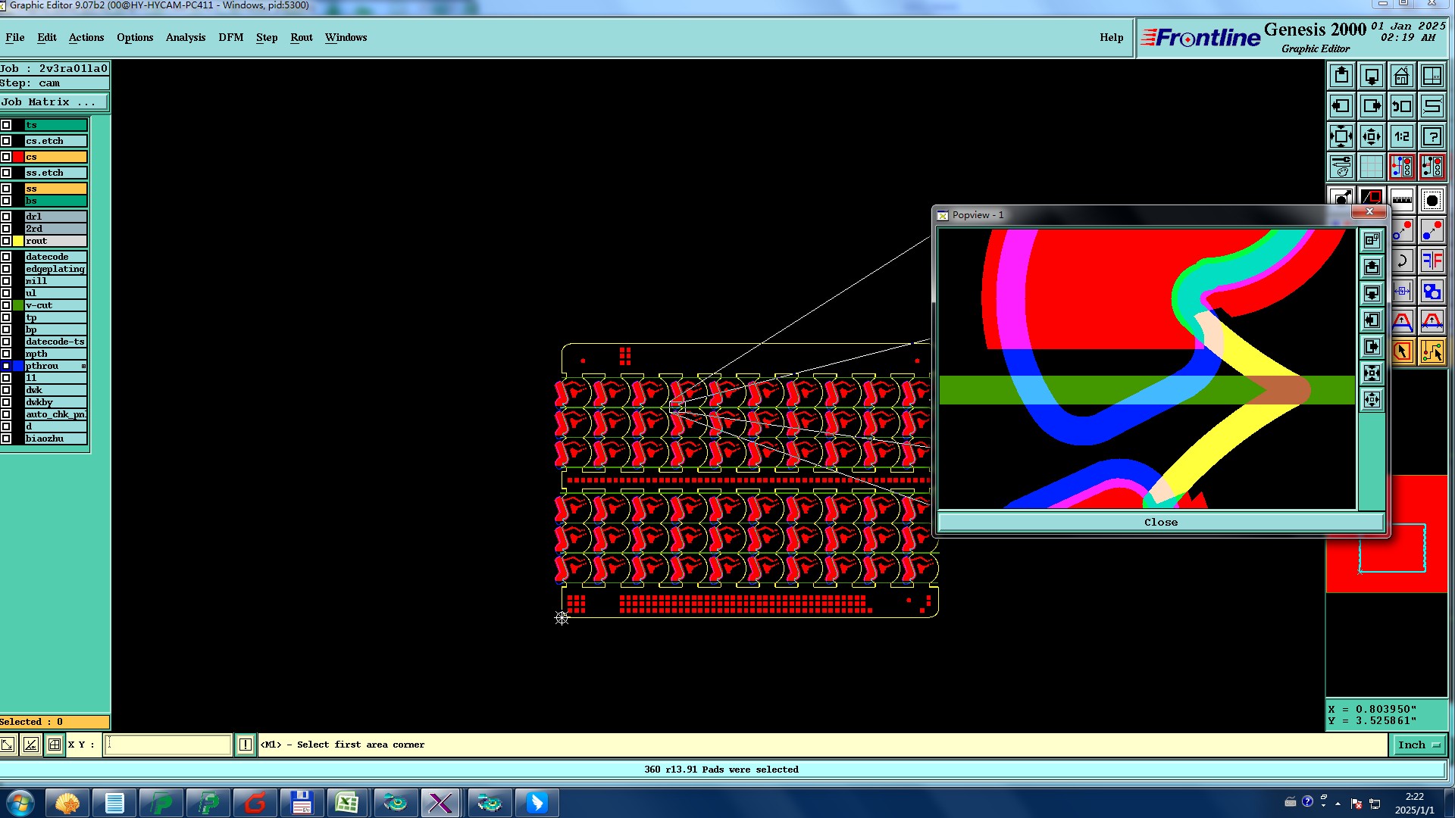This screenshot has height=818, width=1455.
Task: Click the wrench and palette settings icon
Action: 1341,167
